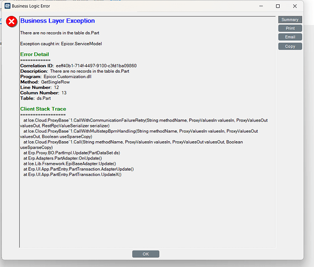314x267 pixels.
Task: Minimize the Business Logic Error window
Action: click(261, 6)
